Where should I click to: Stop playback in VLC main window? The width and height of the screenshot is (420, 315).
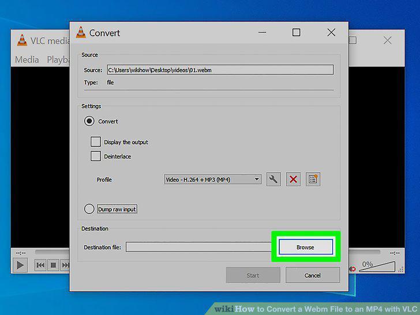tap(53, 265)
